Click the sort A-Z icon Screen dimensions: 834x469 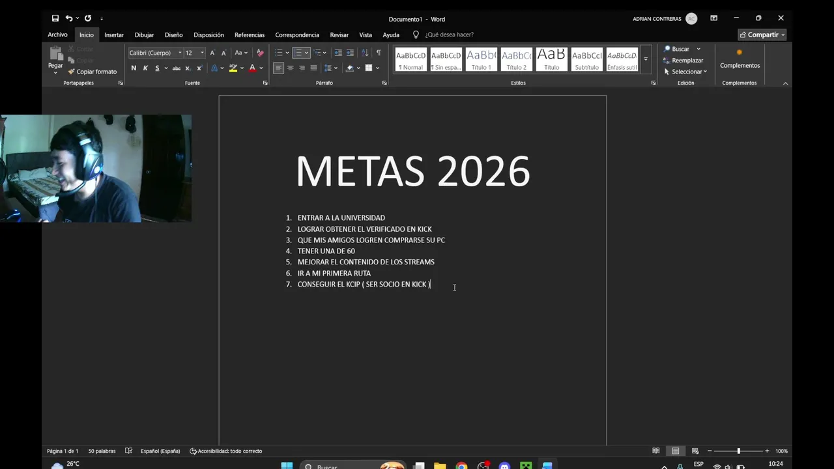[x=365, y=53]
